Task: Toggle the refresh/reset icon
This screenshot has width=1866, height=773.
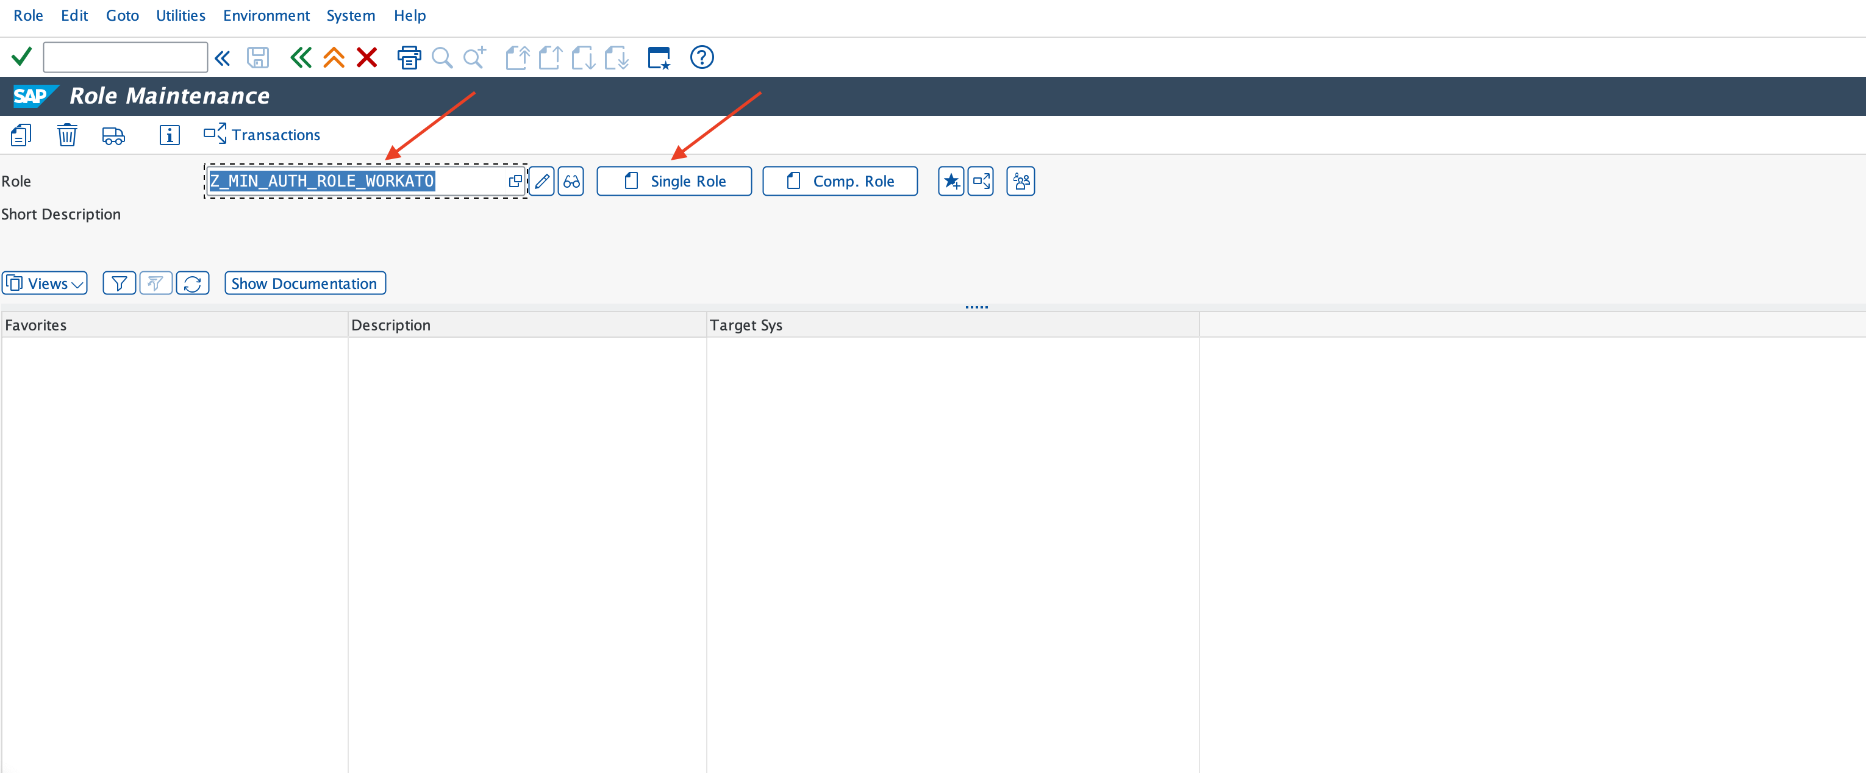Action: (x=193, y=283)
